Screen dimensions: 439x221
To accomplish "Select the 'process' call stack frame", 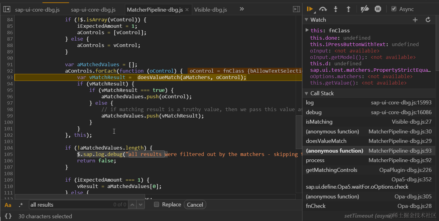I will coord(369,160).
